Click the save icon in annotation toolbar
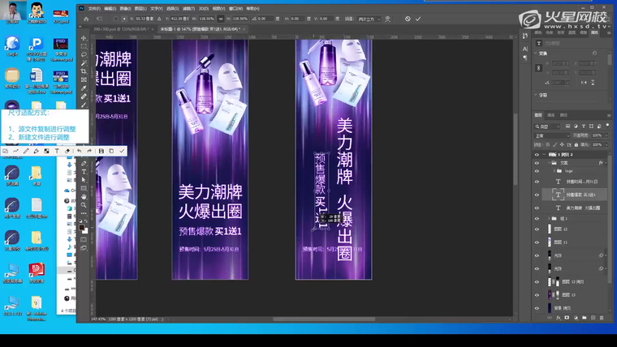The width and height of the screenshot is (617, 347). [101, 151]
